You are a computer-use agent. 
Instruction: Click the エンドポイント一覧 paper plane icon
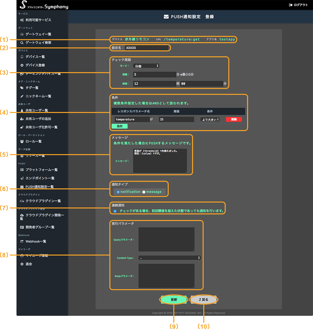tap(22, 178)
